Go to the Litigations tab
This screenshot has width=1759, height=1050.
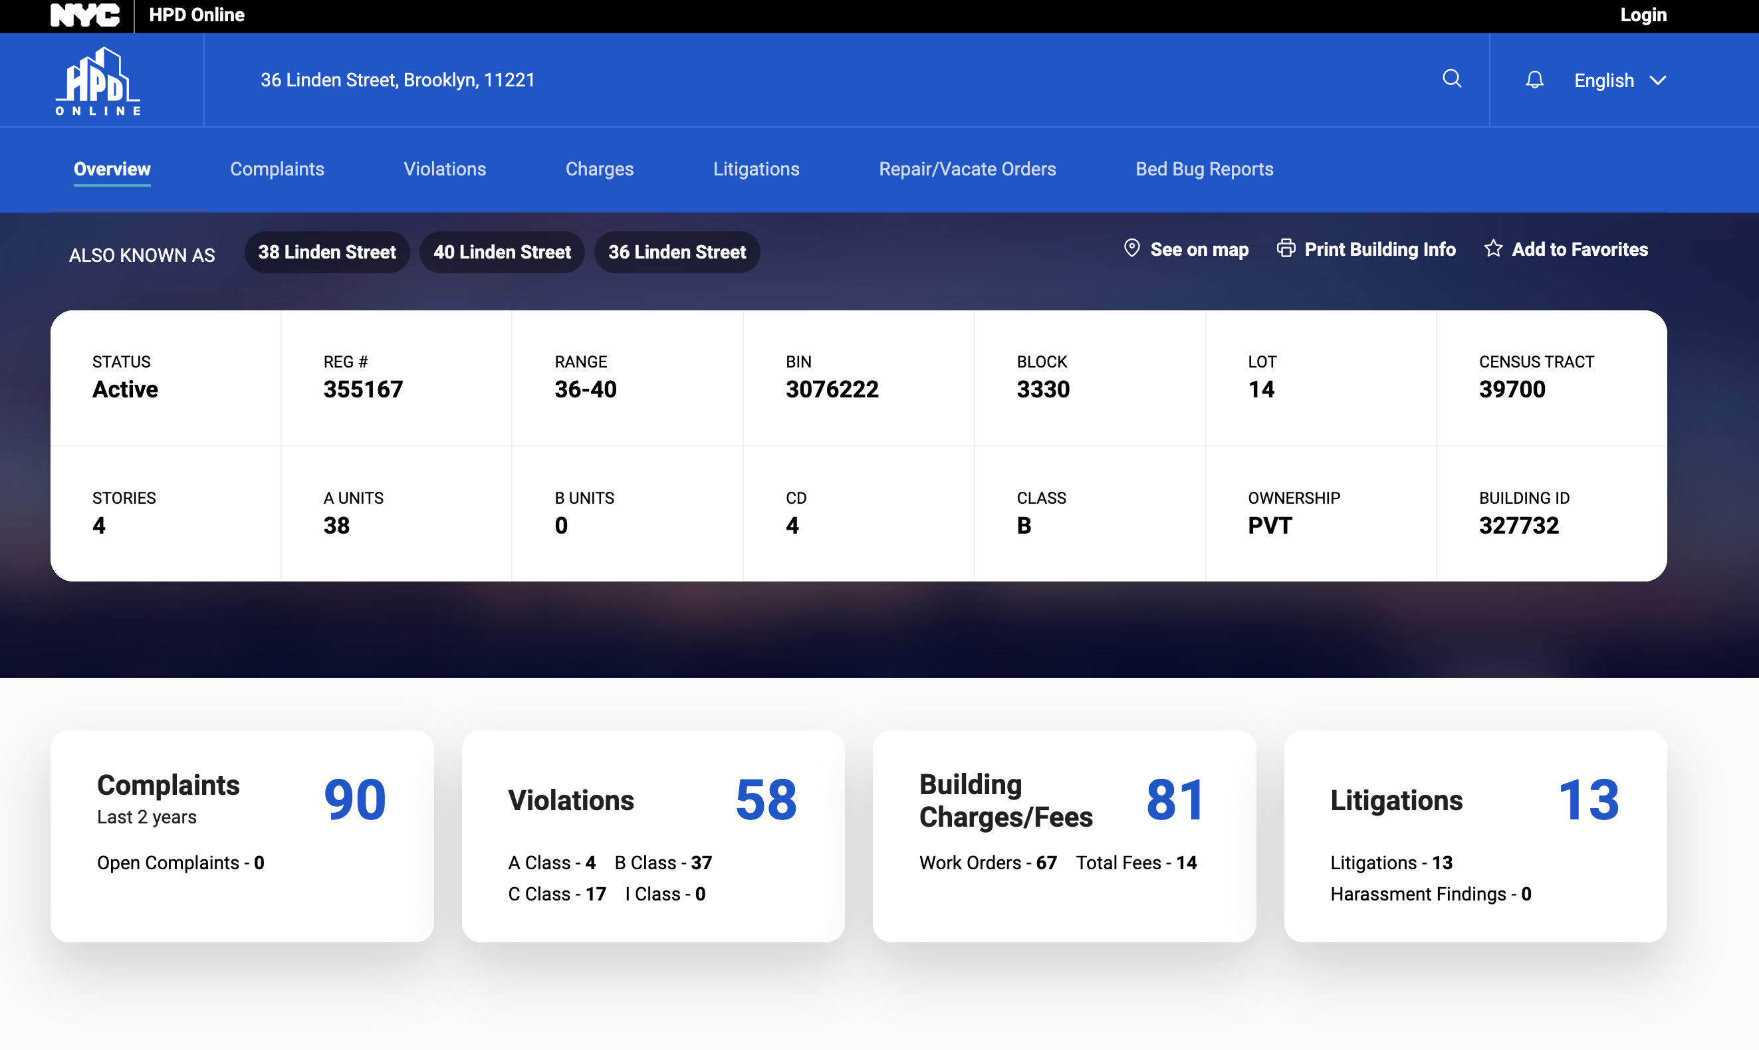(x=756, y=169)
